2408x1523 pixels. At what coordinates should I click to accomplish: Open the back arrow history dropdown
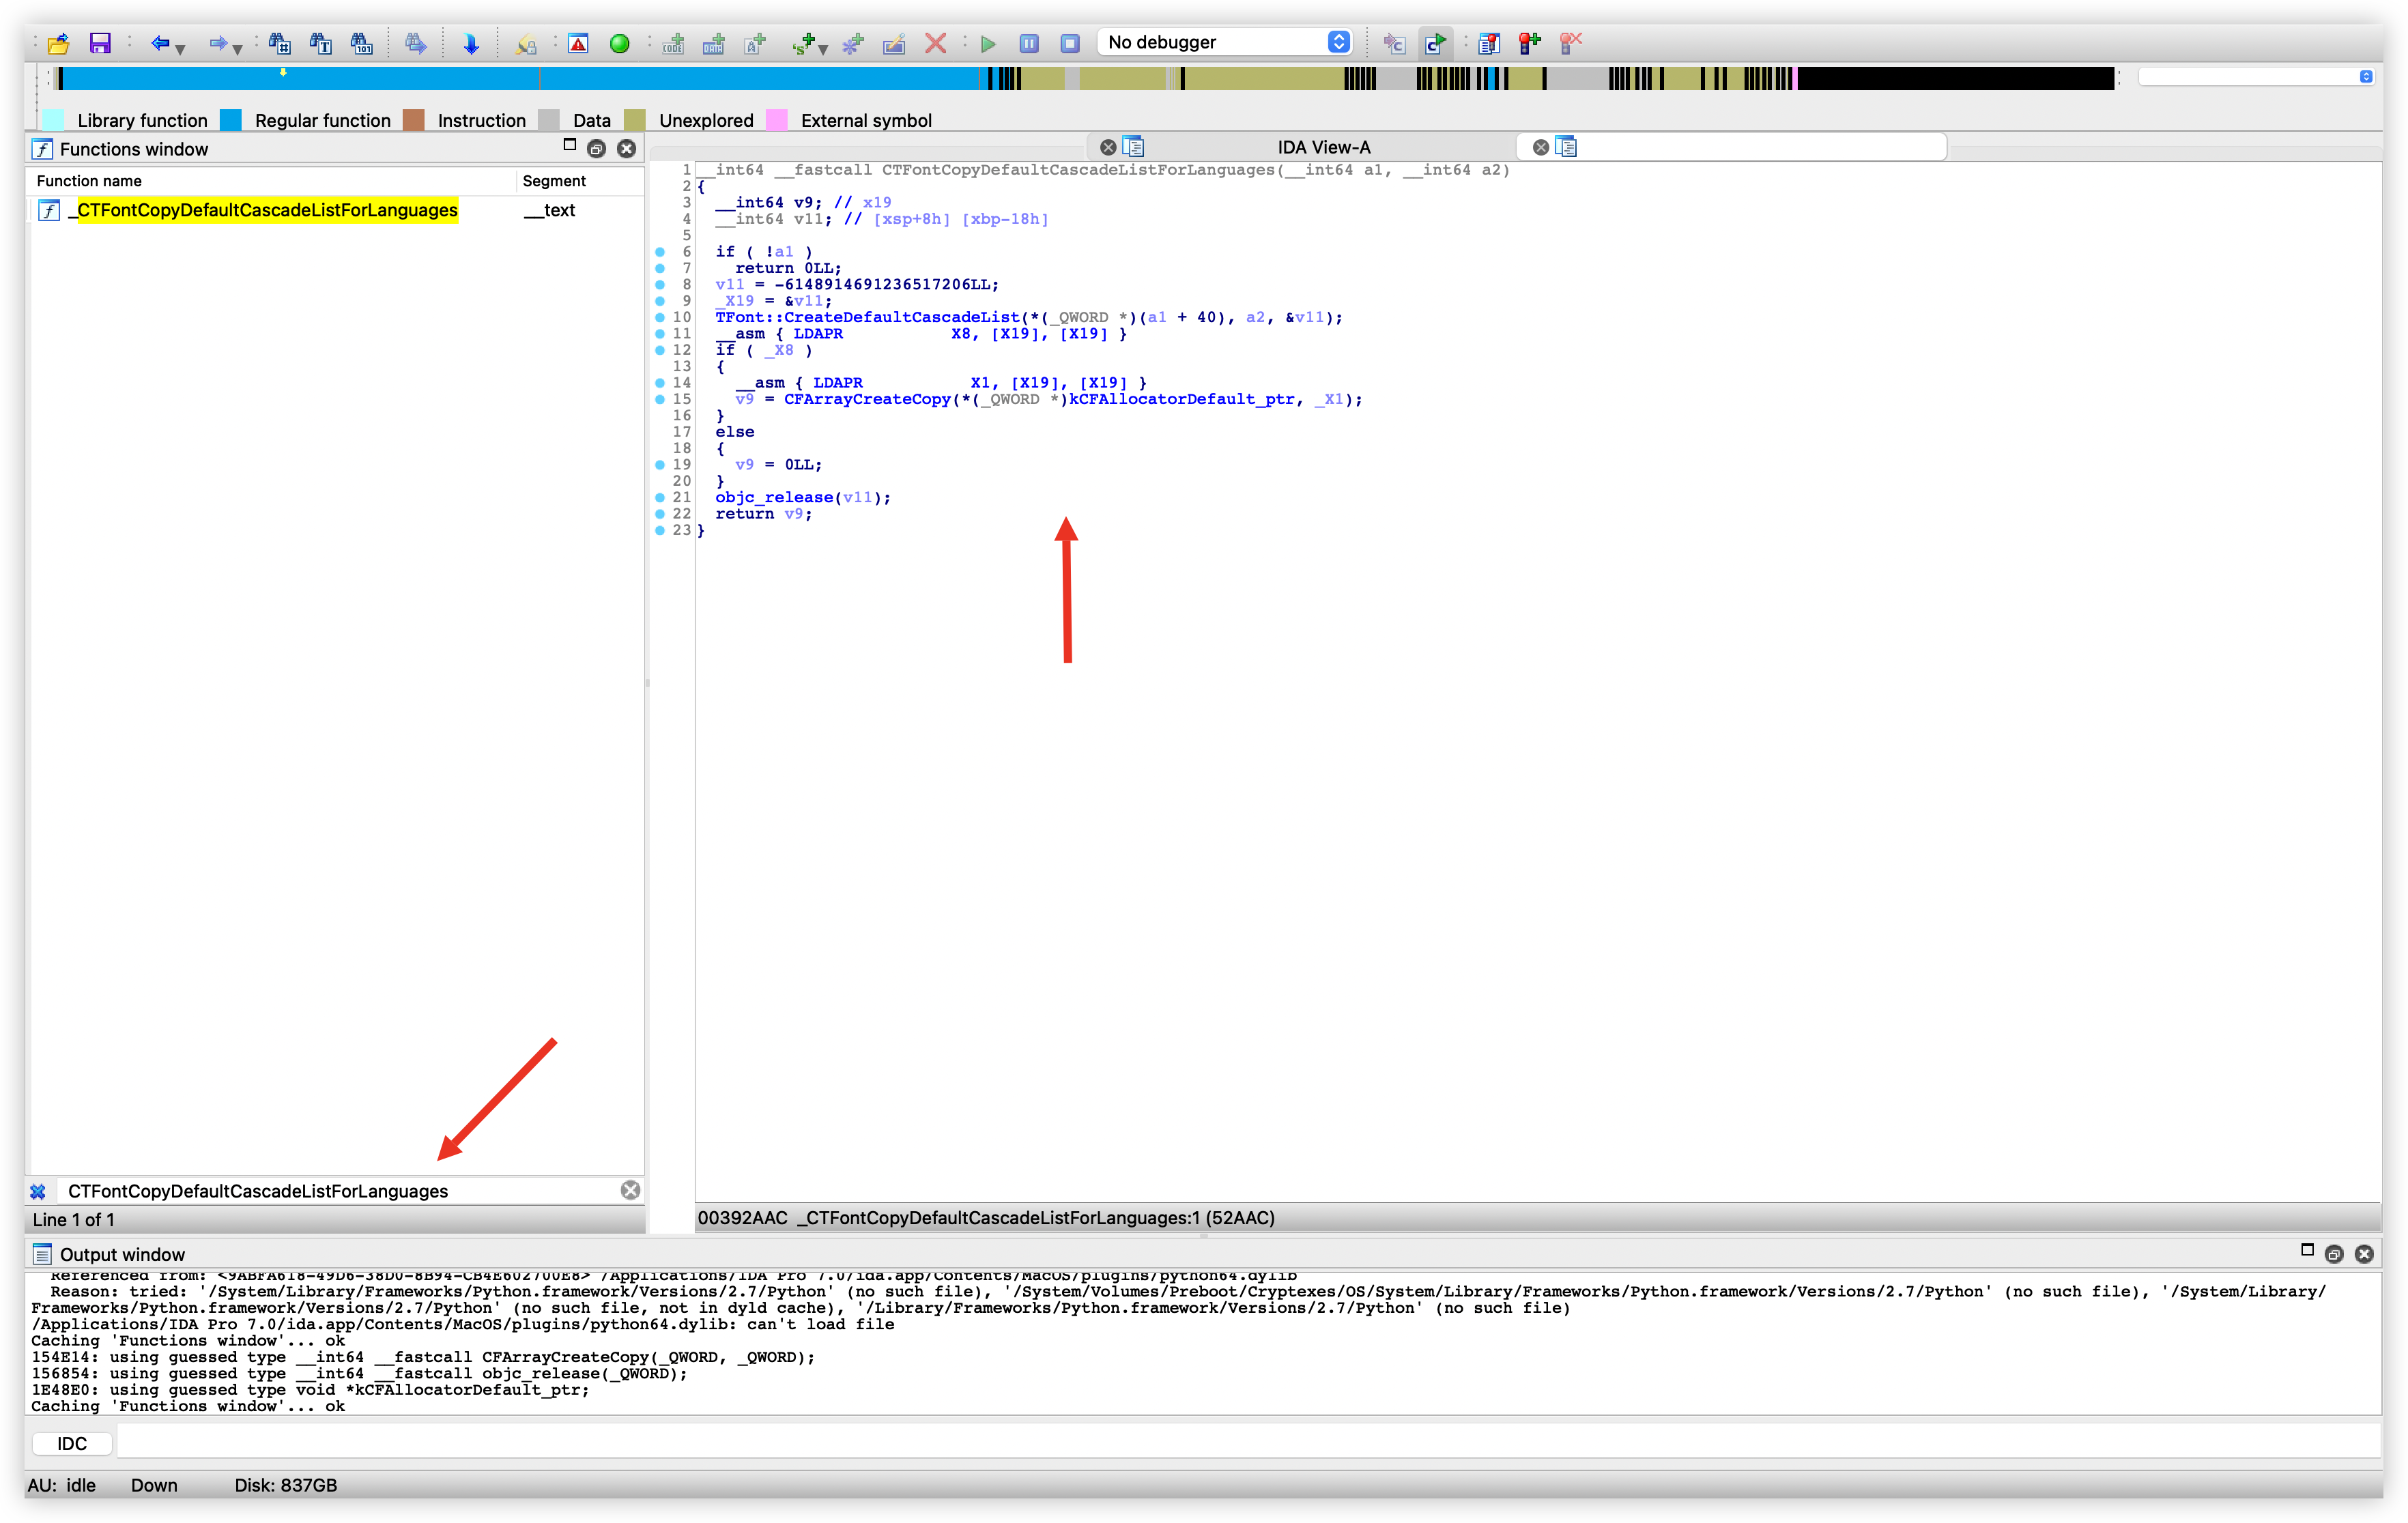pos(181,48)
